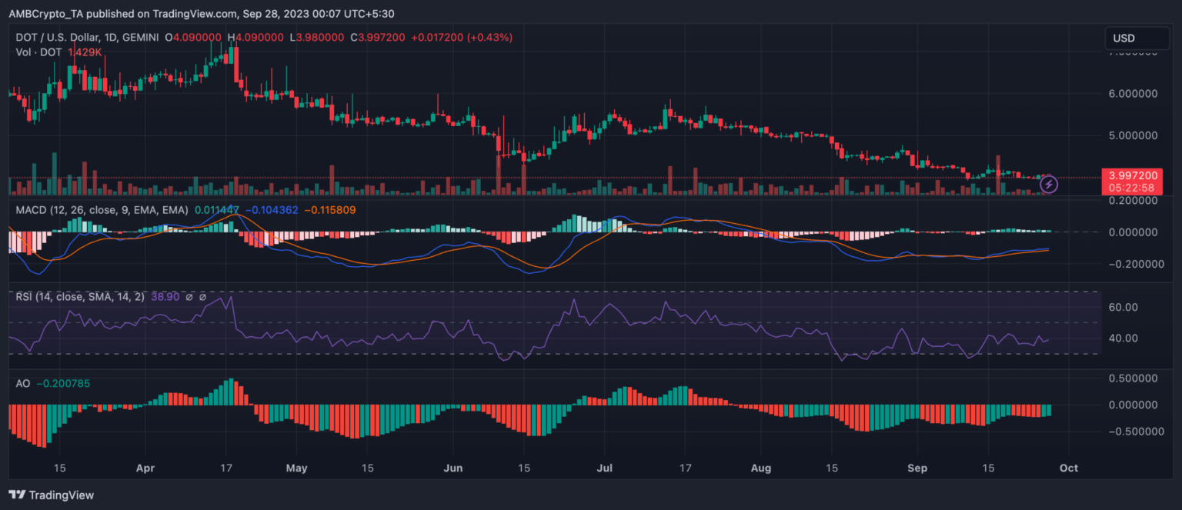The width and height of the screenshot is (1182, 510).
Task: Click the purple lightning bolt icon
Action: coord(1049,184)
